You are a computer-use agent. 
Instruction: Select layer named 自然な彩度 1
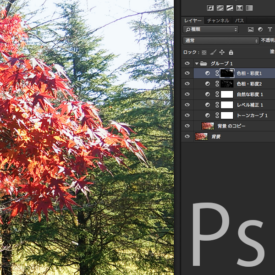250,94
